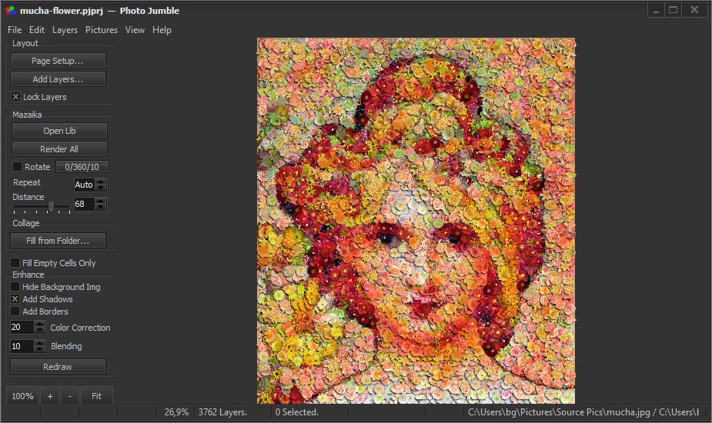The height and width of the screenshot is (423, 712).
Task: Open the Help menu
Action: pos(162,30)
